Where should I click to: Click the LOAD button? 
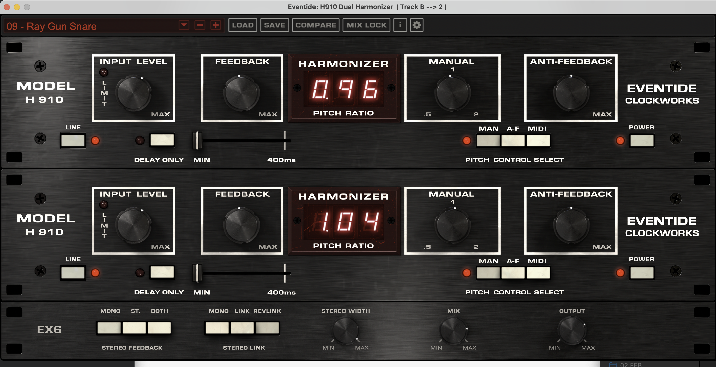click(243, 25)
